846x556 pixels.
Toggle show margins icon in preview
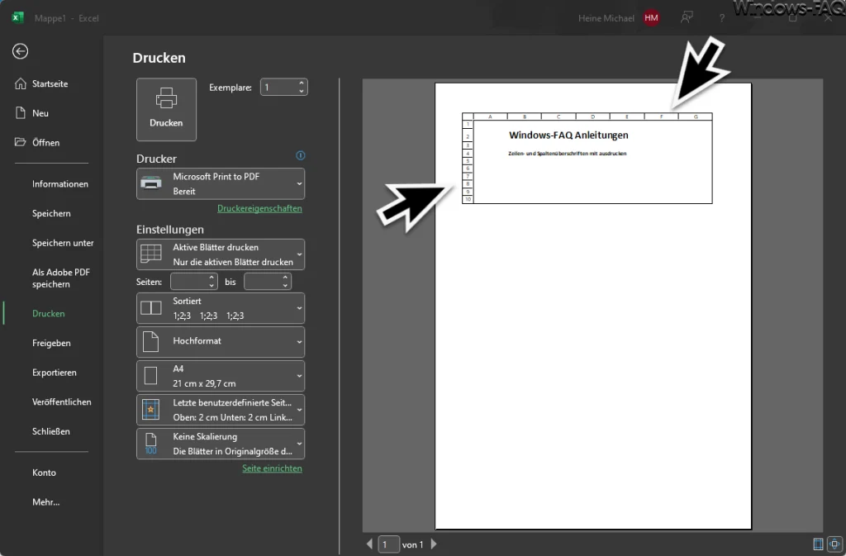[x=818, y=544]
